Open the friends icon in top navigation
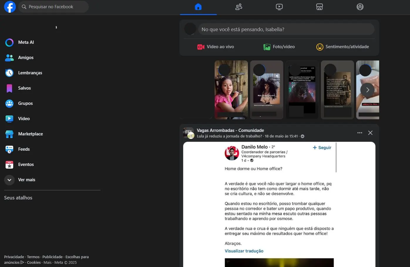 pyautogui.click(x=238, y=7)
